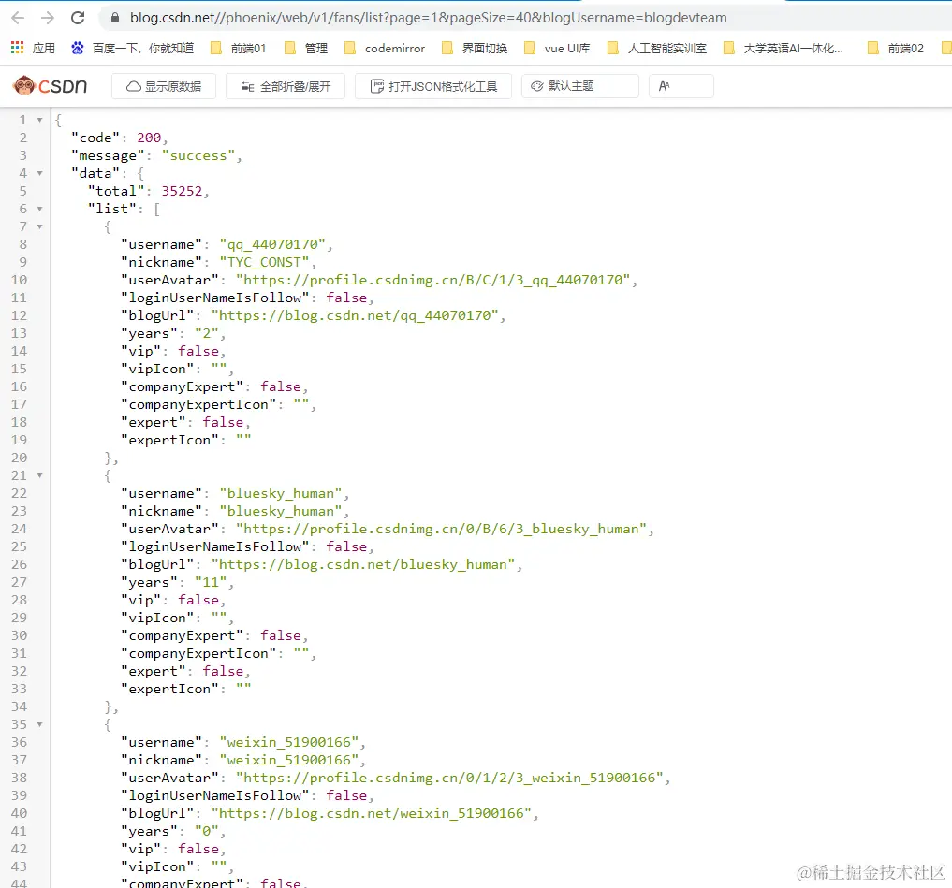
Task: Click the qq_44070170 userAvatar URL
Action: (432, 281)
